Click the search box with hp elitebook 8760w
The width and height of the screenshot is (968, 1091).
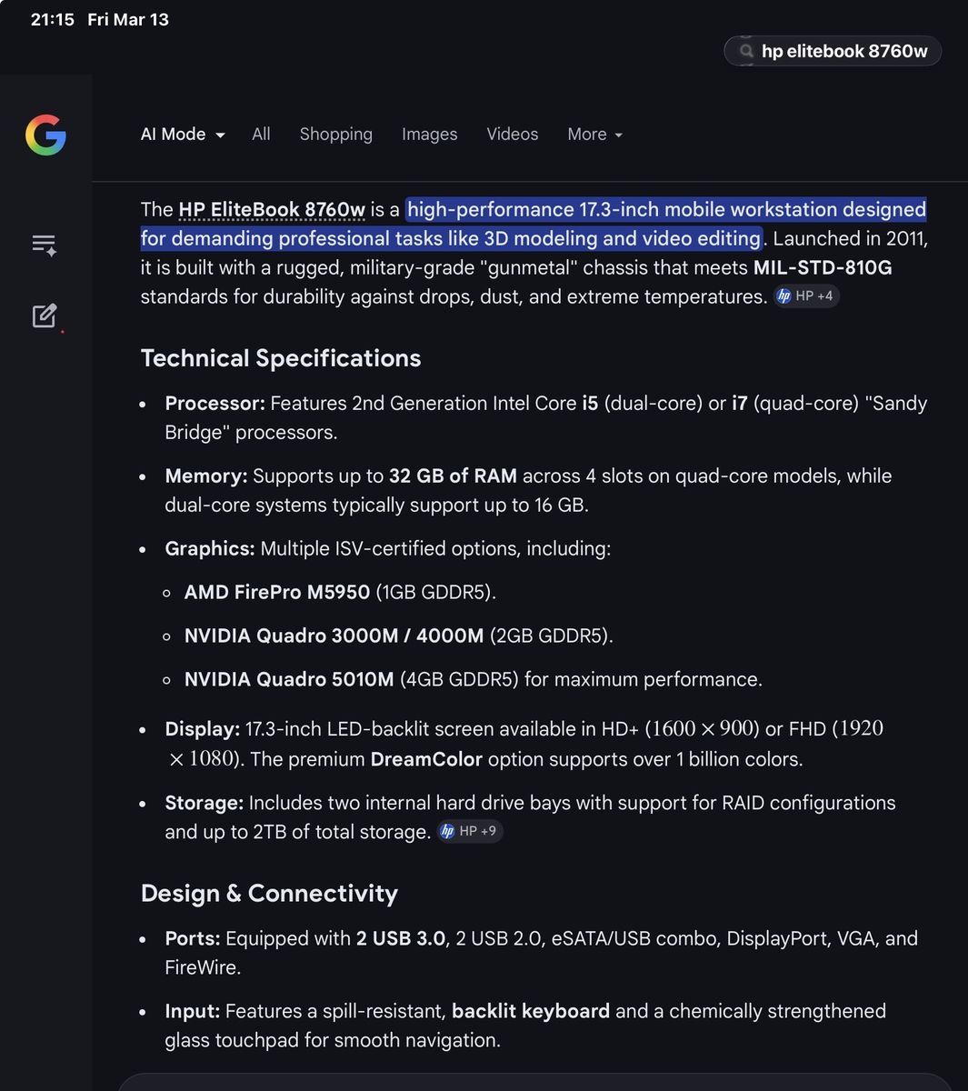[843, 51]
